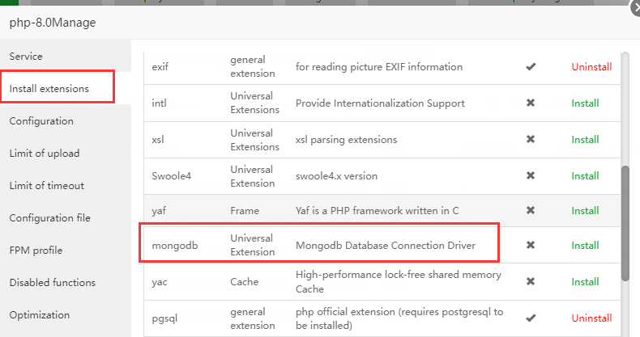Uninstall the pgsql extension
Viewport: 640px width, 337px height.
pos(591,318)
